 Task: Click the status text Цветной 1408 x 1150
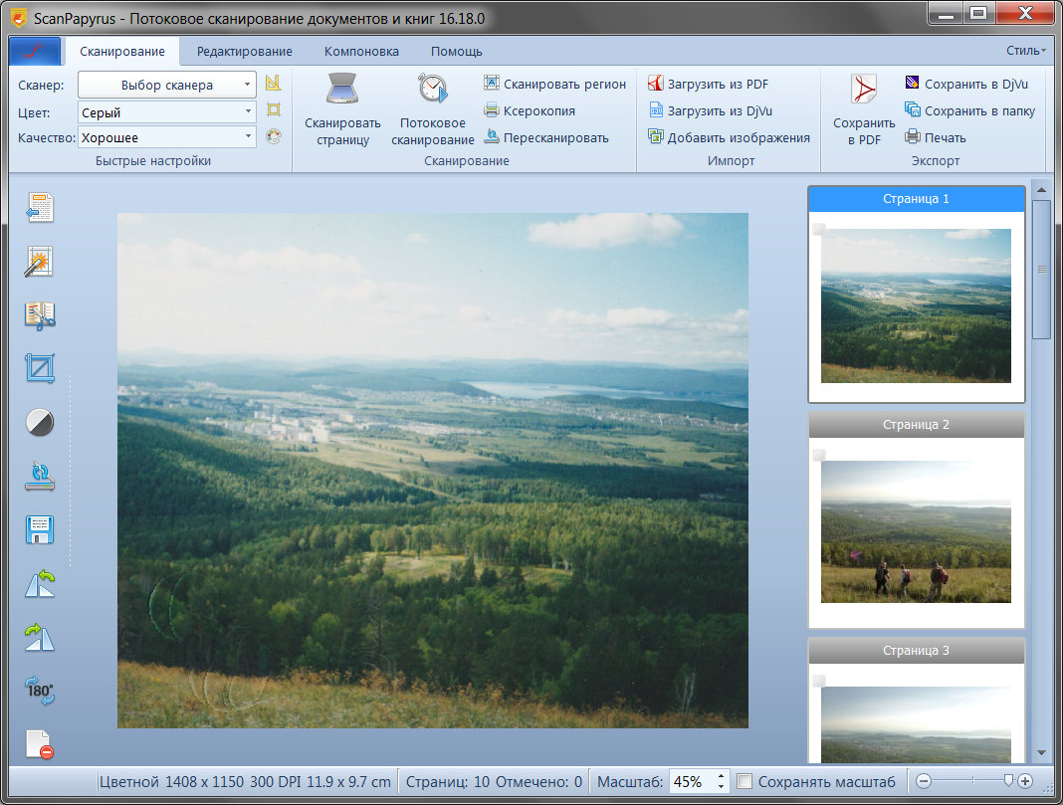tap(171, 782)
